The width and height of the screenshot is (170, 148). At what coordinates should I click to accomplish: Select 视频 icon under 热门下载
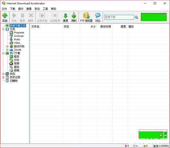click(11, 64)
